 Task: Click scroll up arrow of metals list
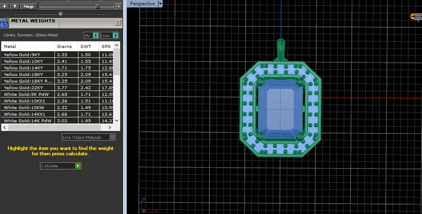tap(116, 45)
